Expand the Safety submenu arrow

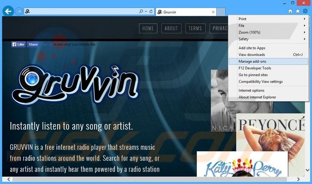click(304, 39)
